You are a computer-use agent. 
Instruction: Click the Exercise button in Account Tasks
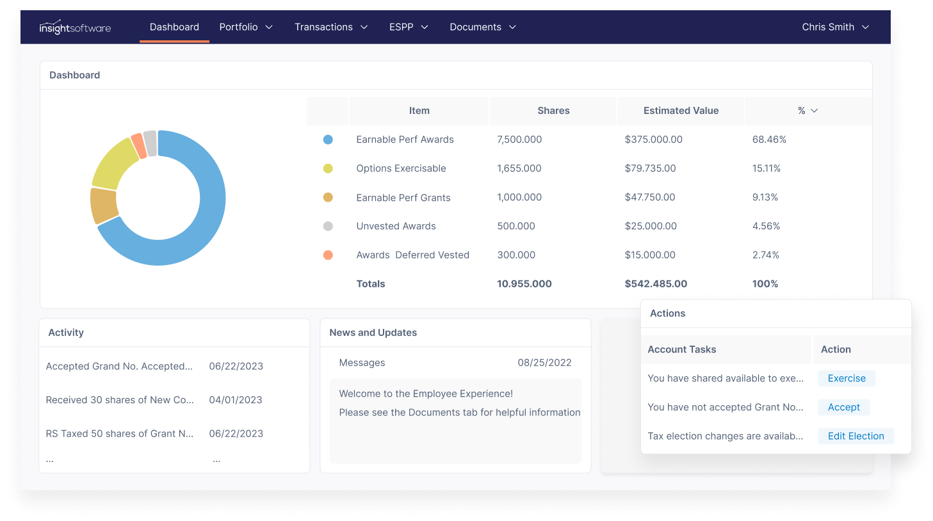coord(847,378)
